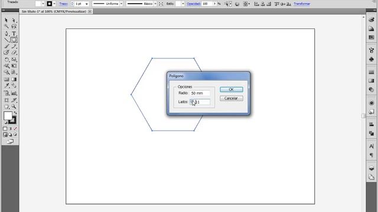Select the Artboard tool
This screenshot has width=378, height=212.
(6, 100)
